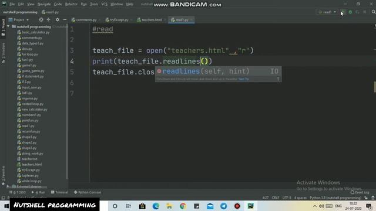This screenshot has height=211, width=376.
Task: Click the UTF-8 encoding in status bar
Action: coord(287,198)
